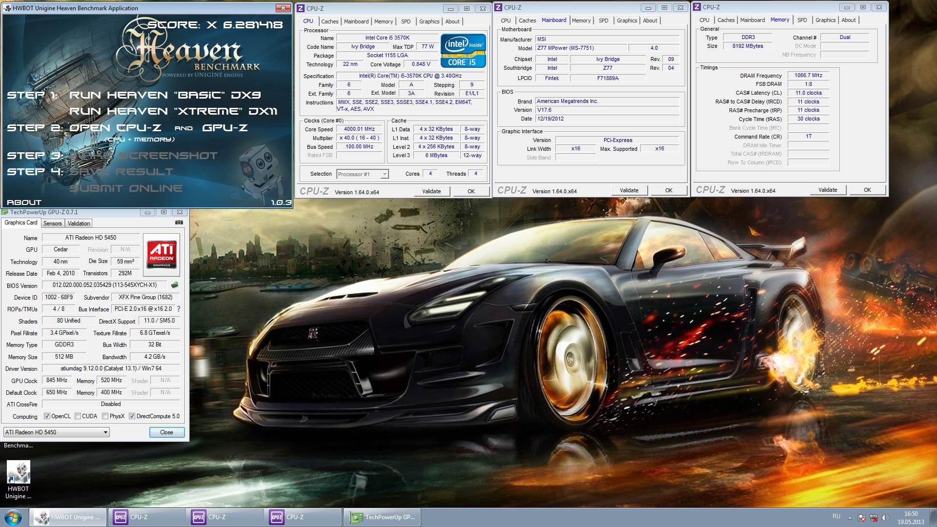This screenshot has height=527, width=937.
Task: Toggle the PhysX checkbox in GPU-Z
Action: (x=105, y=416)
